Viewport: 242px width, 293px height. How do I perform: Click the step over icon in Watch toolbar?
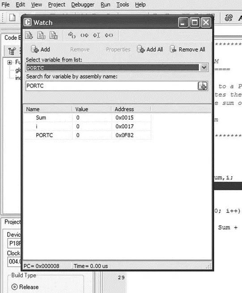[x=85, y=35]
